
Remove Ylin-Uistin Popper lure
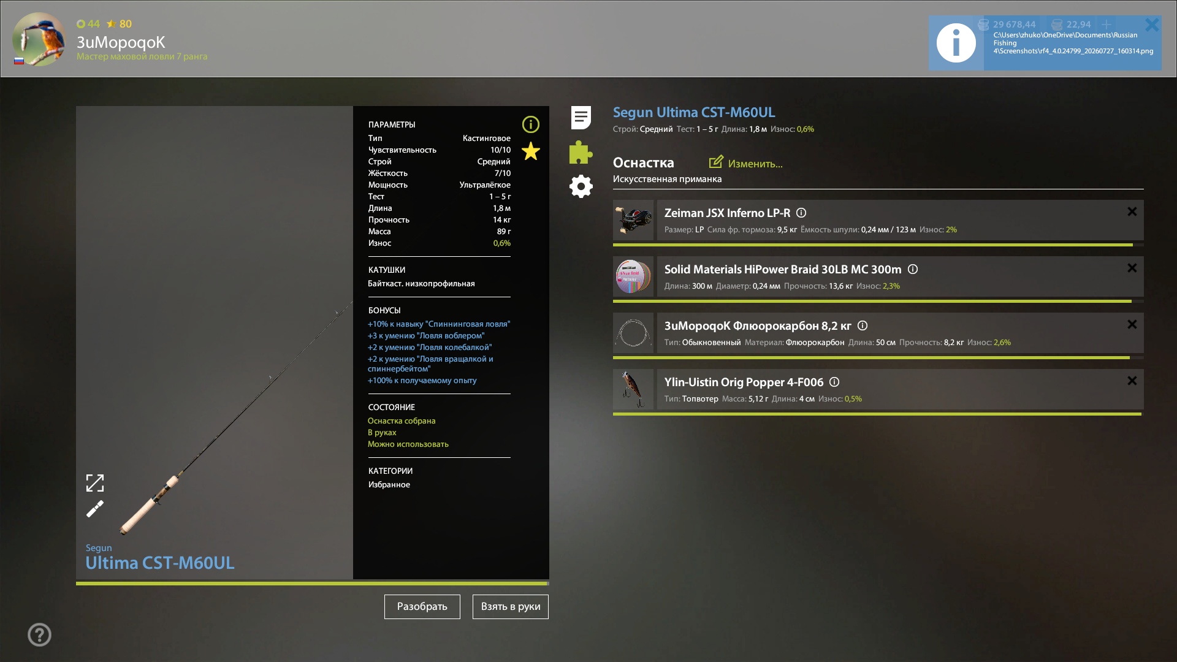[1132, 381]
